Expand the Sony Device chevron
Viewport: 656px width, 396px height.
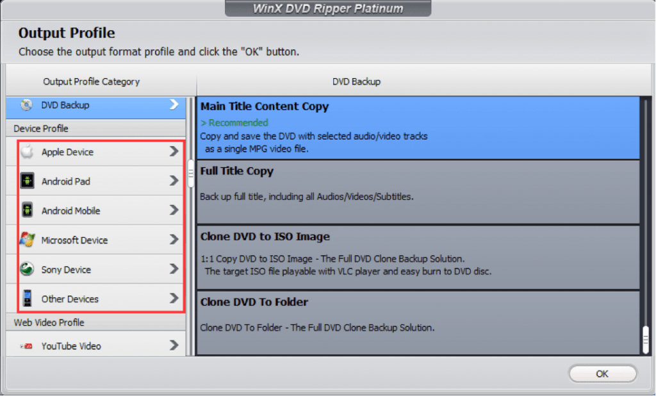point(174,268)
